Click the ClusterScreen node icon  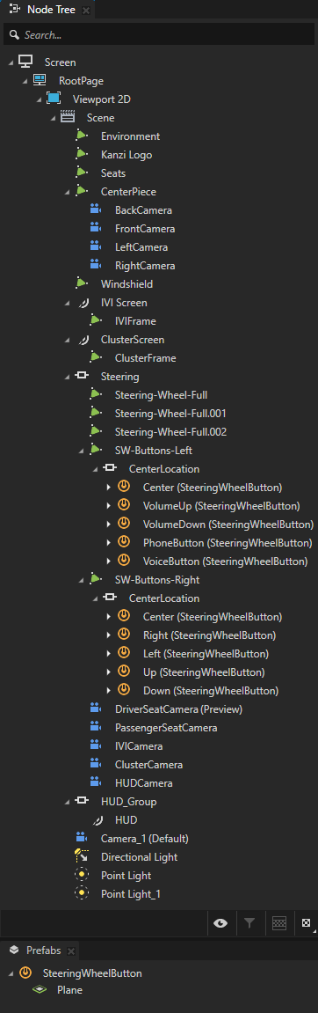coord(83,339)
